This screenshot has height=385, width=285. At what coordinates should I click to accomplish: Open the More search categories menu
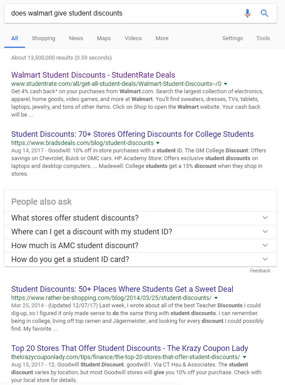162,38
